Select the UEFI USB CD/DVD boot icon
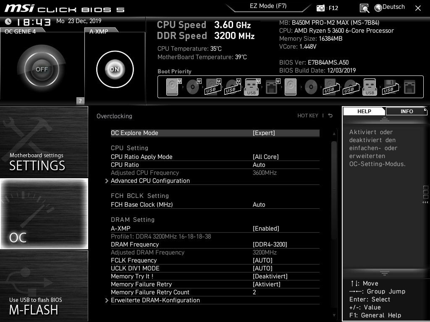The height and width of the screenshot is (322, 430). tap(233, 87)
